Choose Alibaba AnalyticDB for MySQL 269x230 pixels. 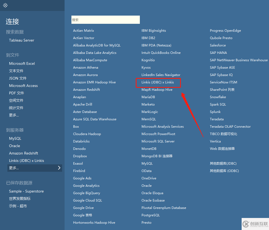coord(97,45)
